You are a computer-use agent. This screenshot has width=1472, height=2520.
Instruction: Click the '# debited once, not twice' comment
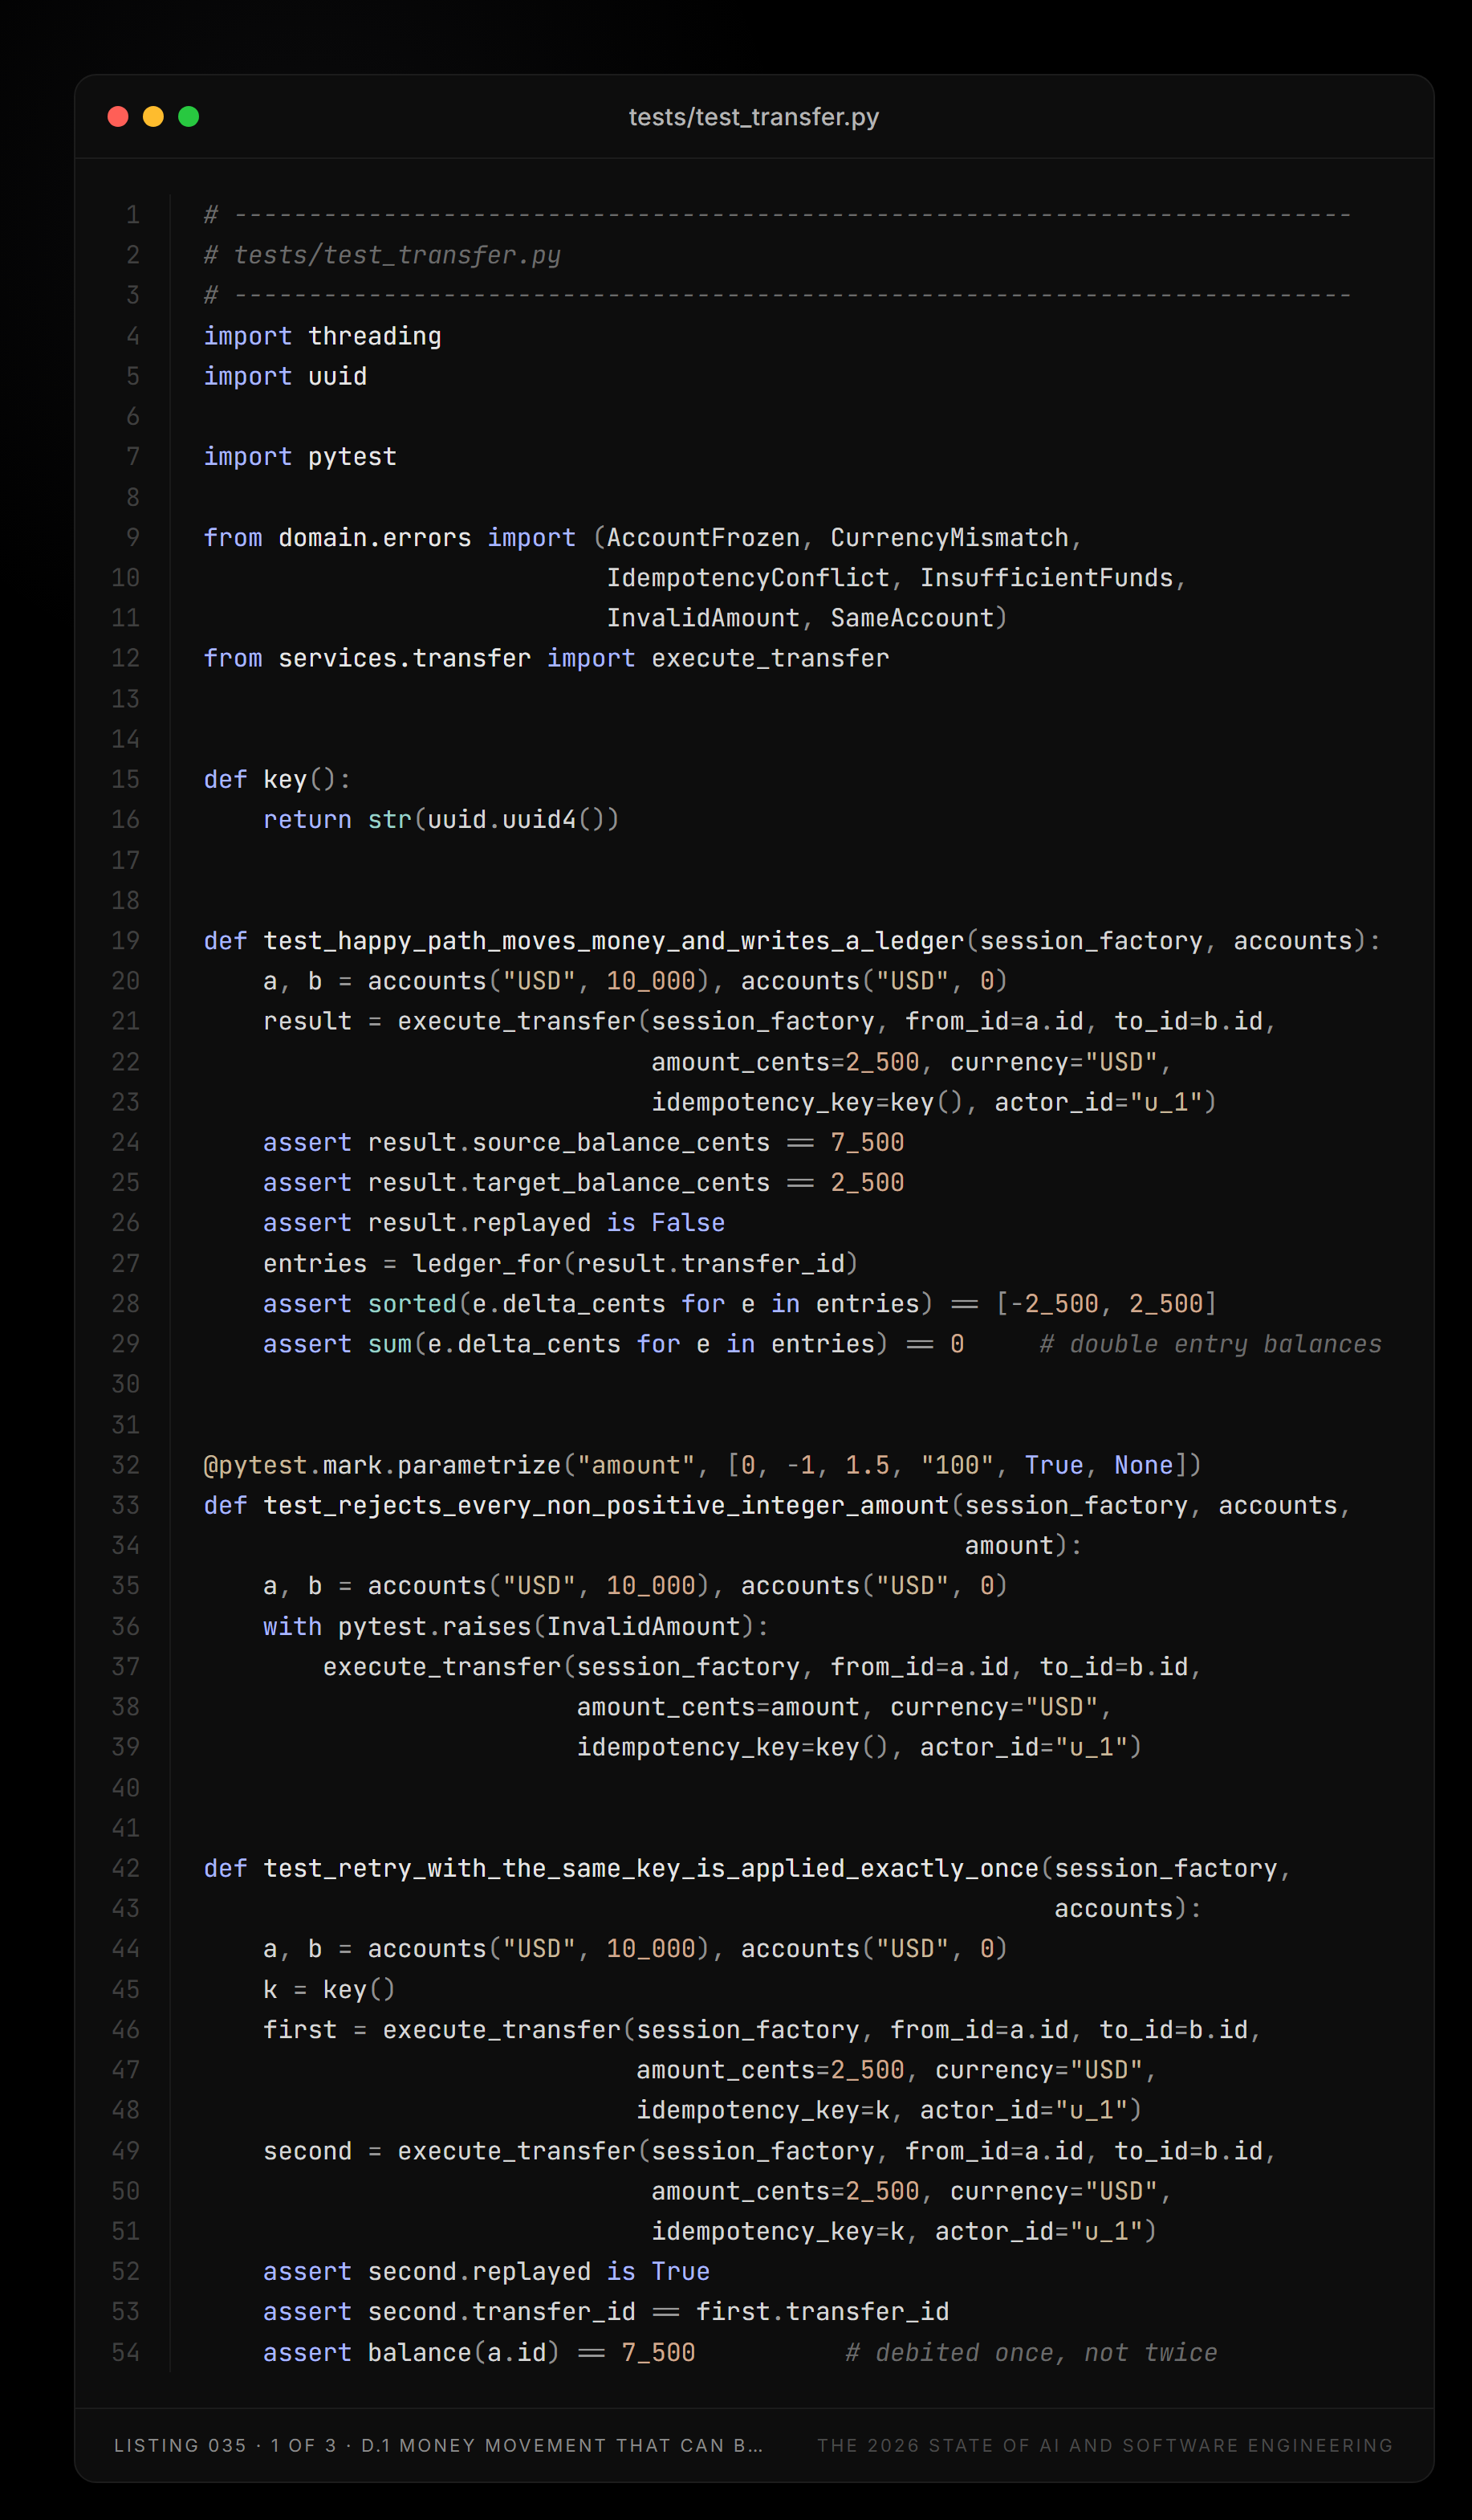1031,2352
